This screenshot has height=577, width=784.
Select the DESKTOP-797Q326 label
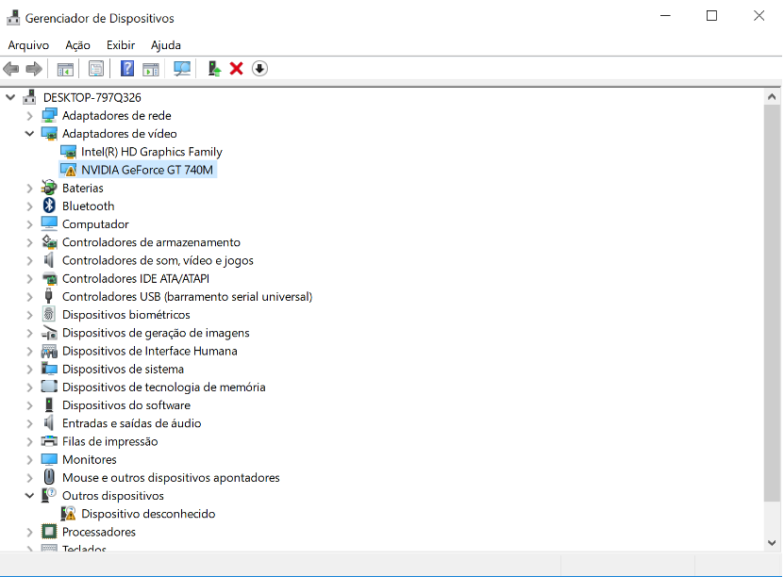[92, 97]
